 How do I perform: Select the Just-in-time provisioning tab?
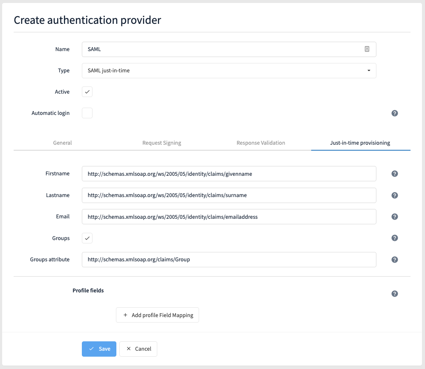click(x=360, y=143)
